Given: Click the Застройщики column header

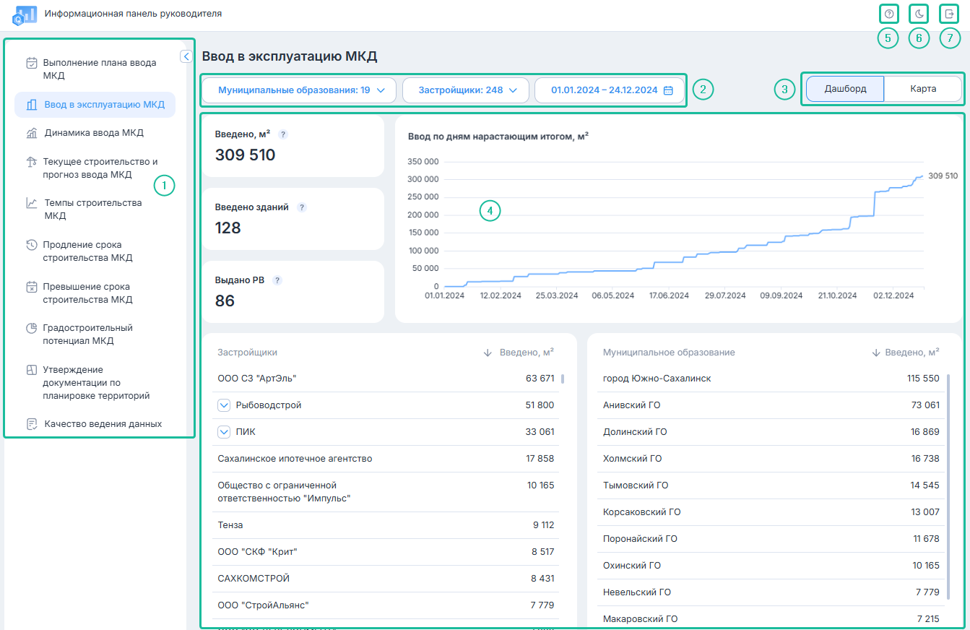Looking at the screenshot, I should [247, 353].
